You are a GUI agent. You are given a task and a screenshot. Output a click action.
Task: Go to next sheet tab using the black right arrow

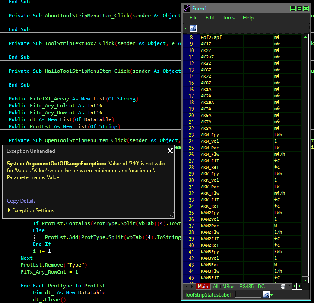coord(192,287)
